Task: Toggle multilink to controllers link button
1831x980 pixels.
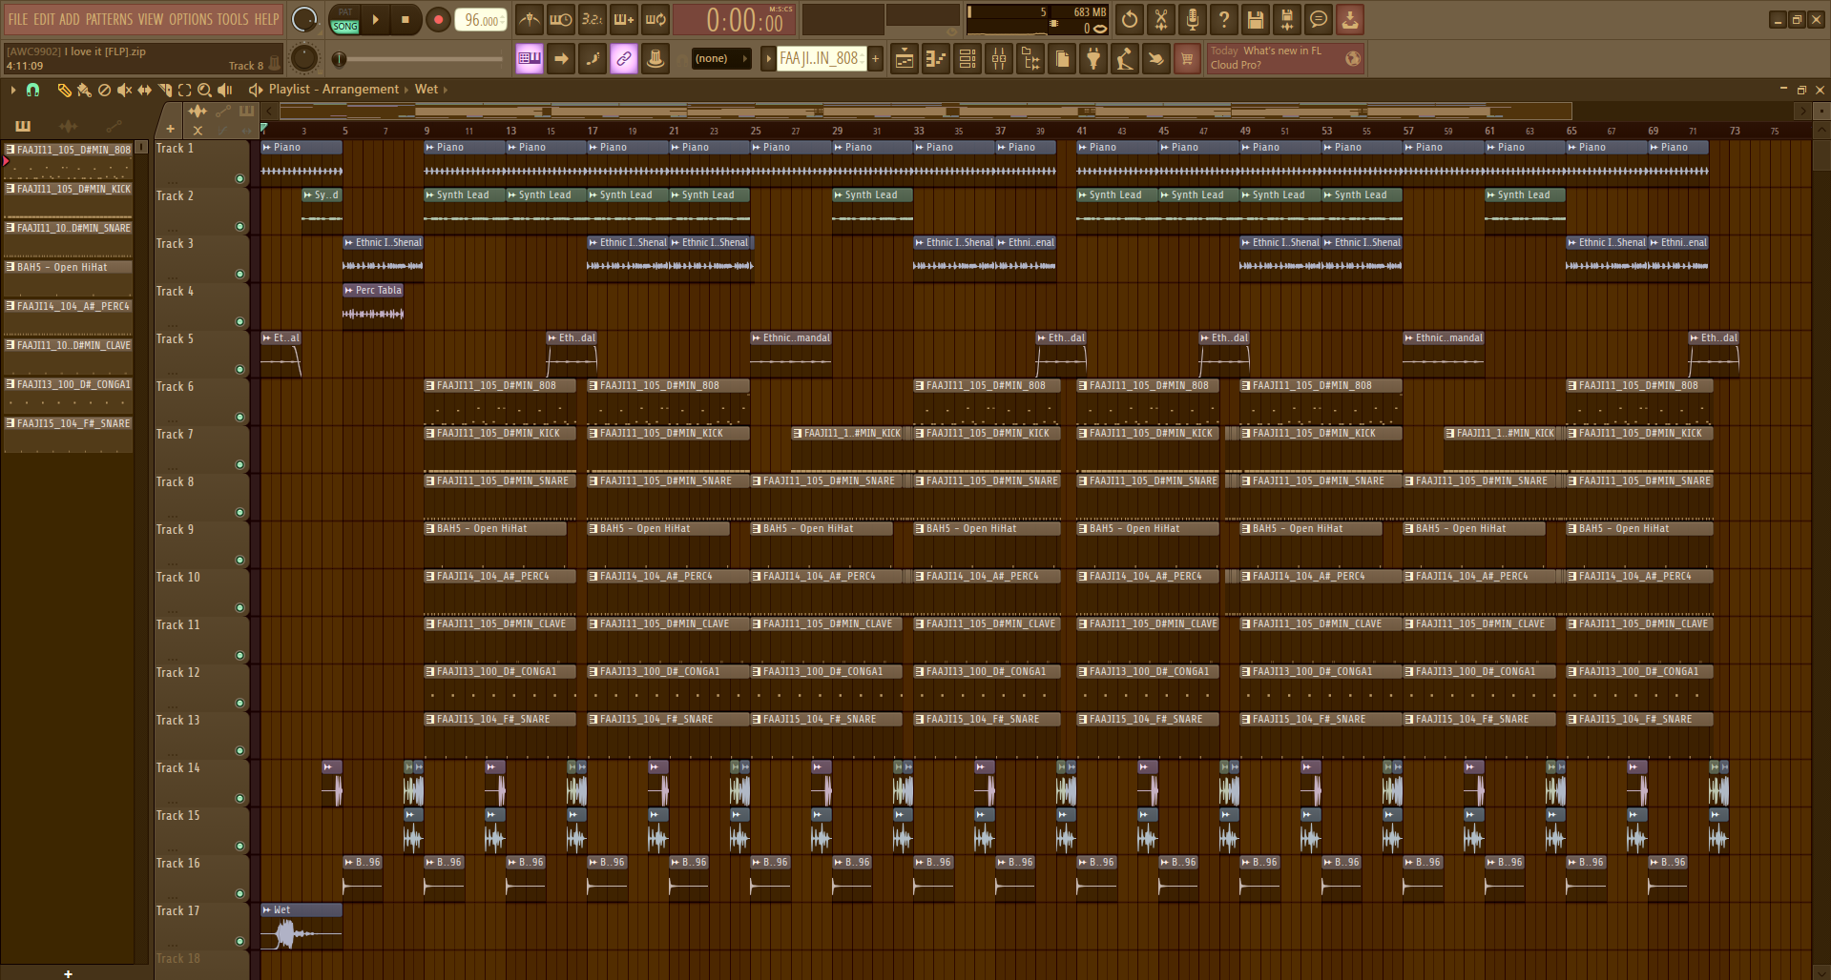Action: [x=624, y=59]
